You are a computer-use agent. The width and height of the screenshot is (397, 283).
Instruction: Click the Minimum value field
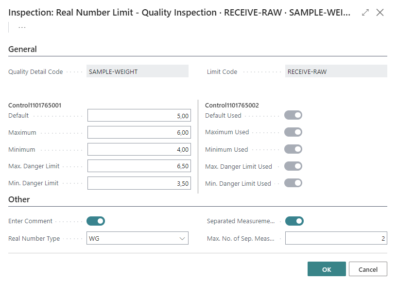[x=138, y=150]
